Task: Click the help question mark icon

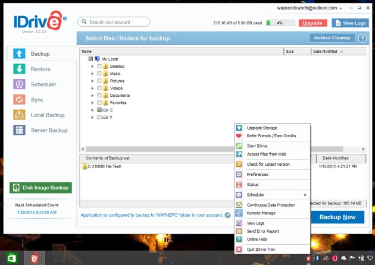Action: tap(362, 39)
